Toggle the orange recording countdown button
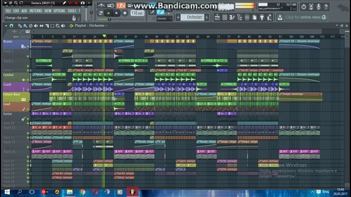 (x=121, y=5)
